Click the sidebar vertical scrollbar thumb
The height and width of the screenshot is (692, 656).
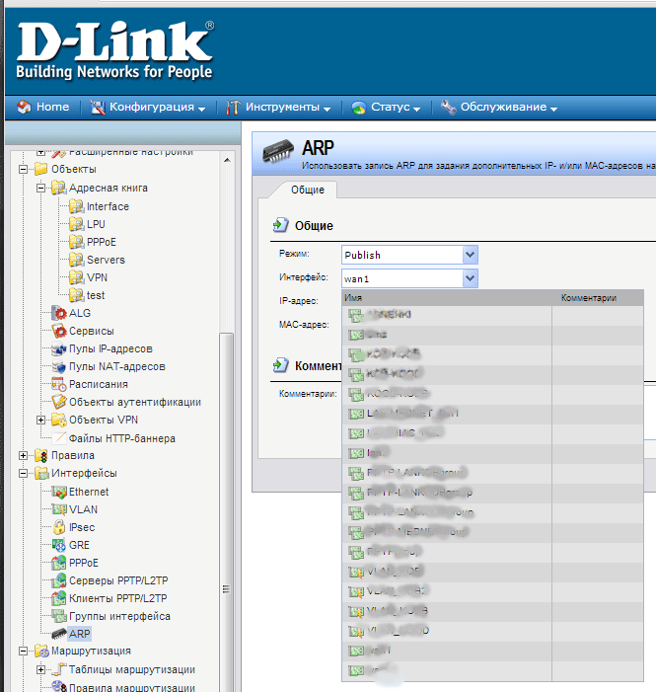[x=227, y=512]
